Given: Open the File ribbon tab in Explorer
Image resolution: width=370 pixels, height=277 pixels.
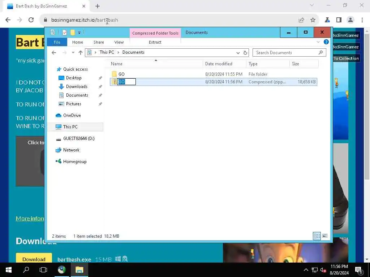Looking at the screenshot, I should coord(57,42).
